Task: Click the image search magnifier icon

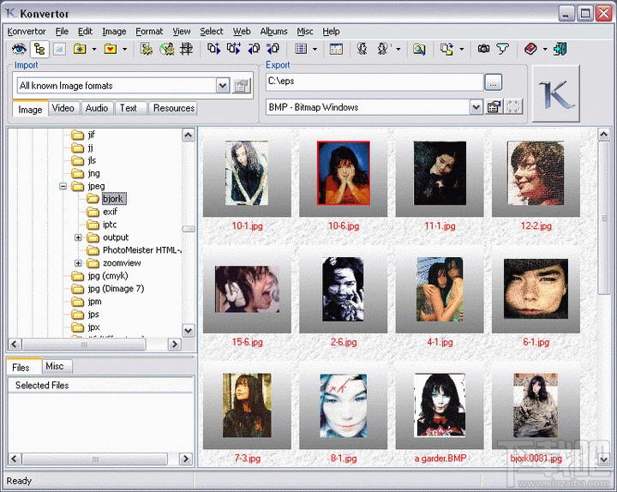Action: click(x=419, y=49)
